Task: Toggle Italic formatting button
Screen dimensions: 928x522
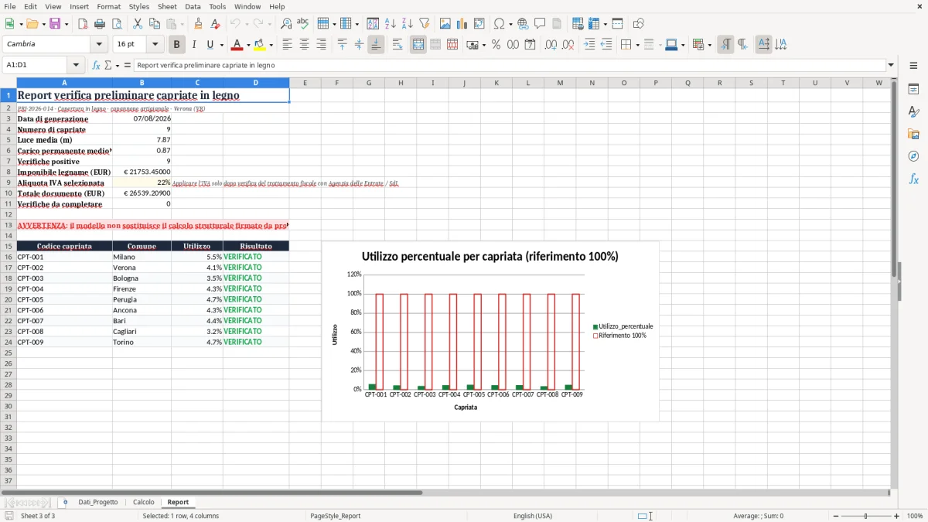Action: (194, 45)
